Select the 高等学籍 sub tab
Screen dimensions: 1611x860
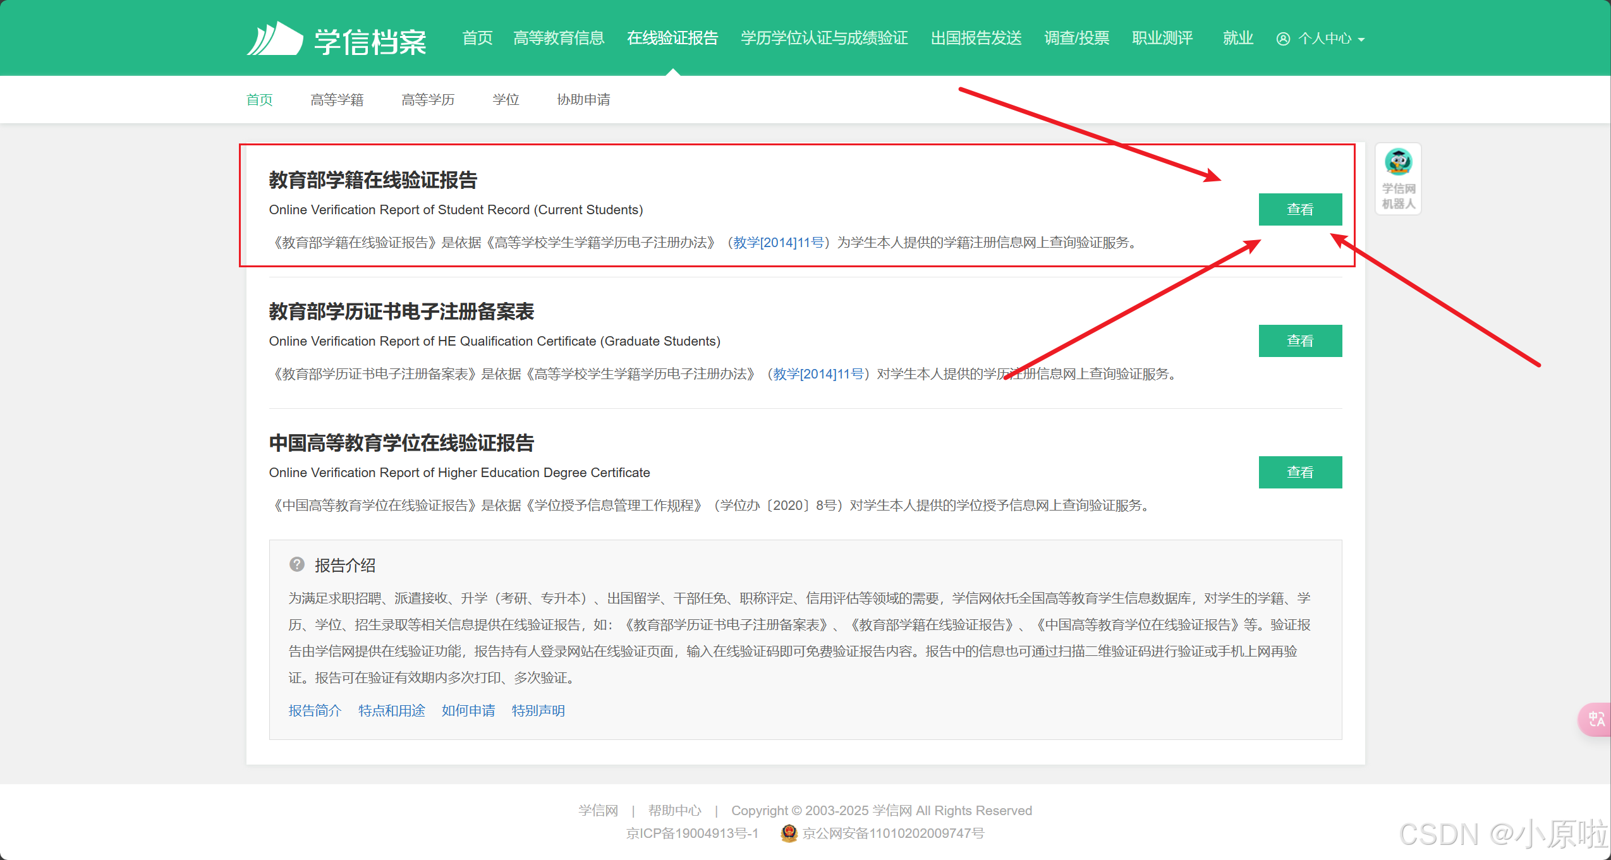(x=337, y=100)
